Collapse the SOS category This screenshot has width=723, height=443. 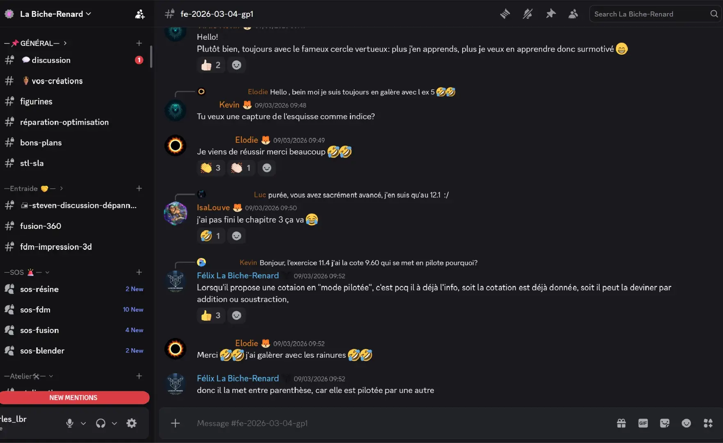pos(25,272)
